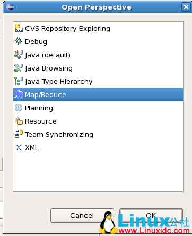Click the Map/Reduce elephant icon
The height and width of the screenshot is (236, 192).
pos(19,94)
